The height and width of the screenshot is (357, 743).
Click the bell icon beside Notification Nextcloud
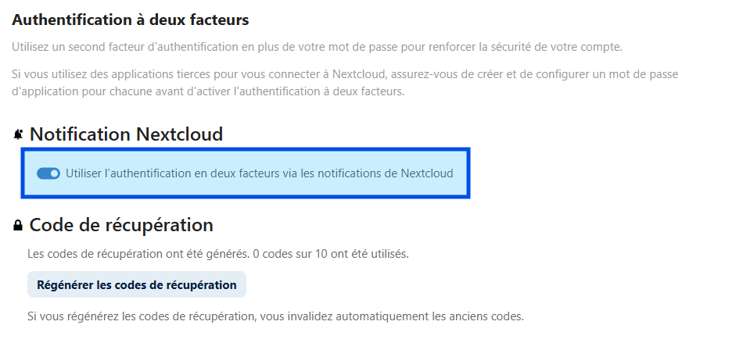point(18,135)
